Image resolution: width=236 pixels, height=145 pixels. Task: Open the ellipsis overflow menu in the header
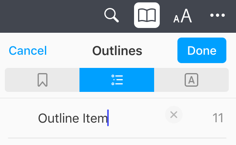pos(218,15)
